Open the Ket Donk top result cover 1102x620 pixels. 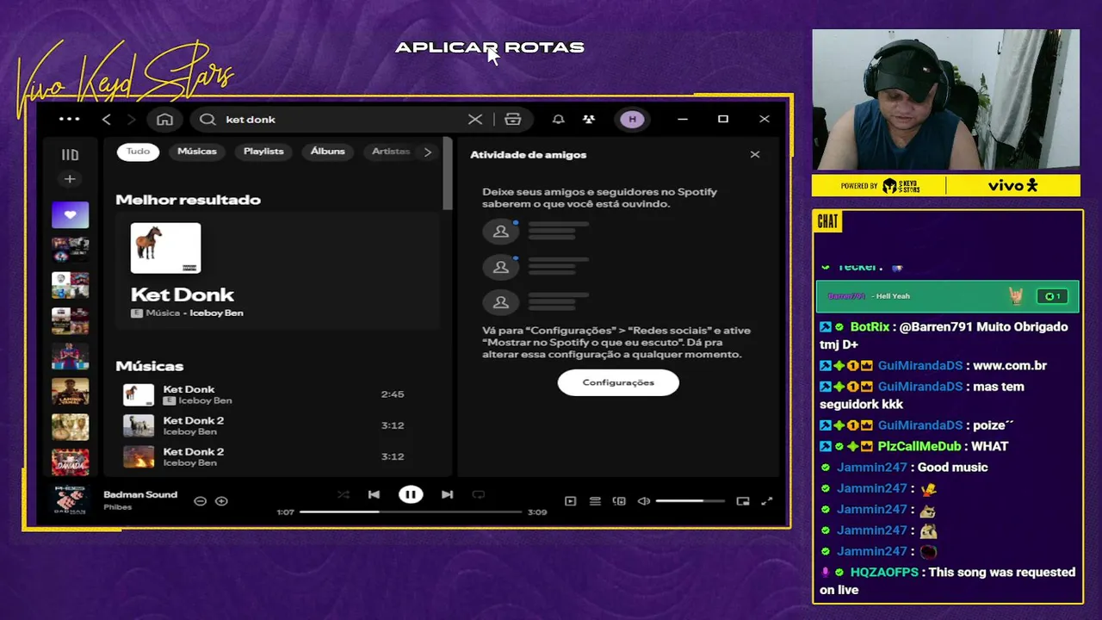tap(165, 248)
